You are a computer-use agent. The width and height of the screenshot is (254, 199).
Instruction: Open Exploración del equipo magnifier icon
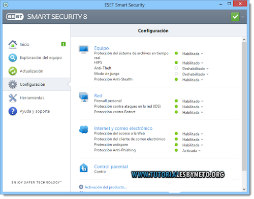pyautogui.click(x=13, y=58)
